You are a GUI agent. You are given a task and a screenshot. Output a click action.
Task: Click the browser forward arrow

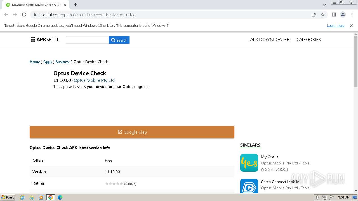coord(15,15)
